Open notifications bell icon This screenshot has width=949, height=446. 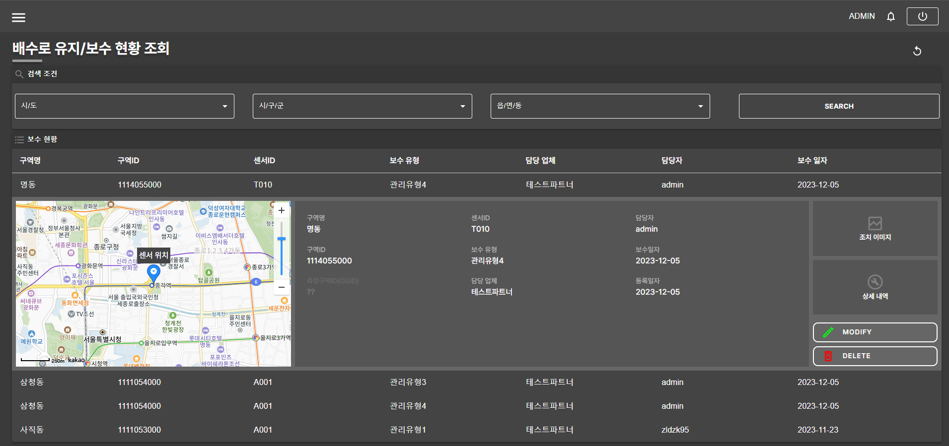tap(891, 16)
